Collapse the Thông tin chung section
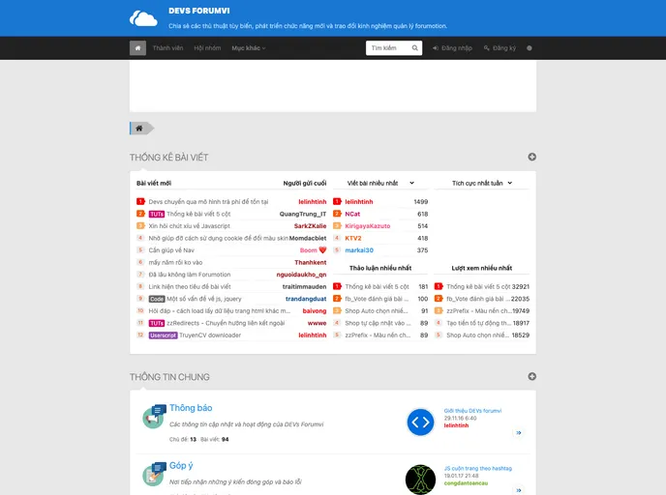This screenshot has width=666, height=495. [x=531, y=376]
